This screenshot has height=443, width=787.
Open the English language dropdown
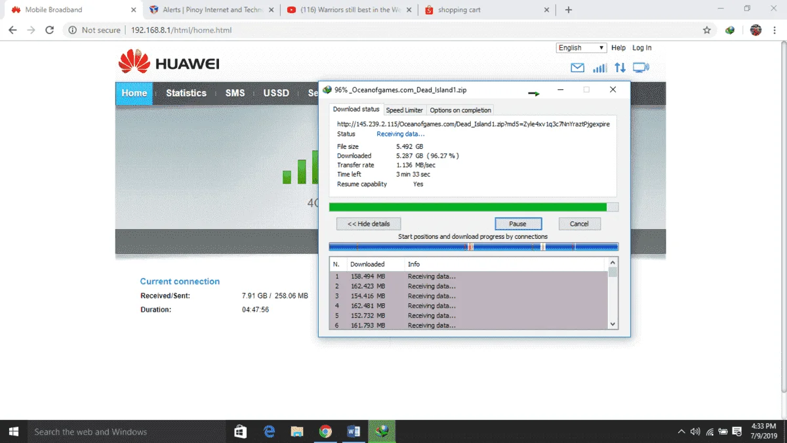581,48
